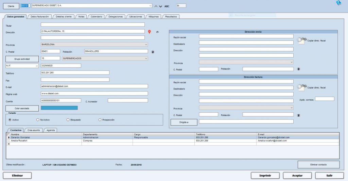Open the Detalles cliente tab
Screen dimensions: 348x181
(x=64, y=17)
